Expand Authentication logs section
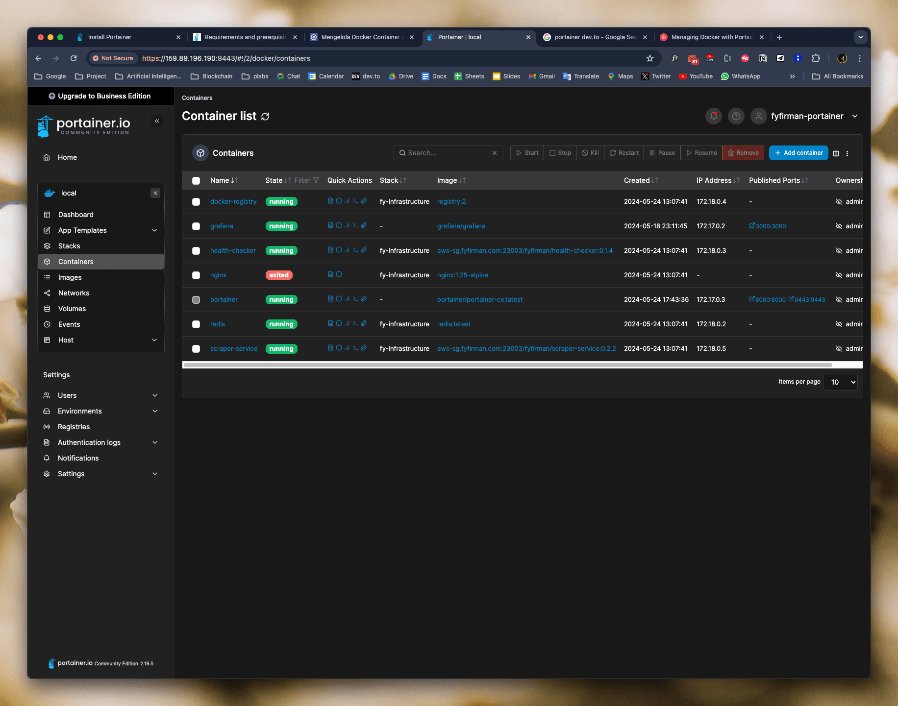The height and width of the screenshot is (706, 898). pos(155,442)
